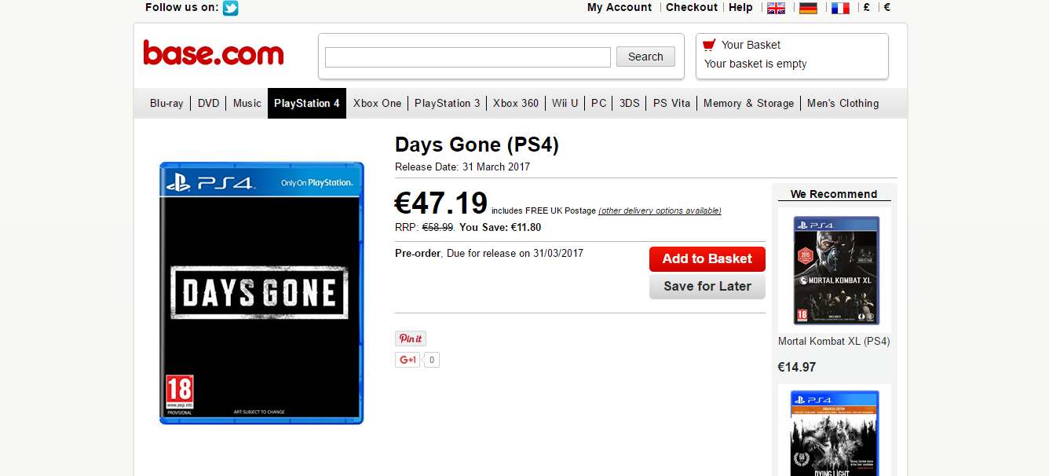Choose the French flag icon
Screen dimensions: 1049x476
[x=840, y=8]
